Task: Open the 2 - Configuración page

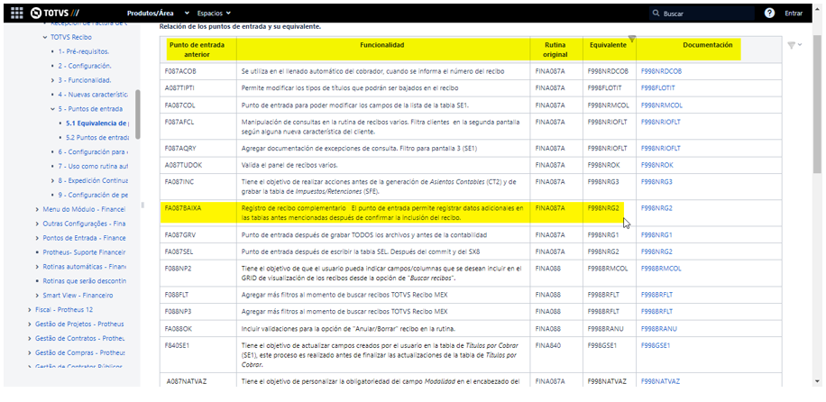Action: [x=84, y=66]
